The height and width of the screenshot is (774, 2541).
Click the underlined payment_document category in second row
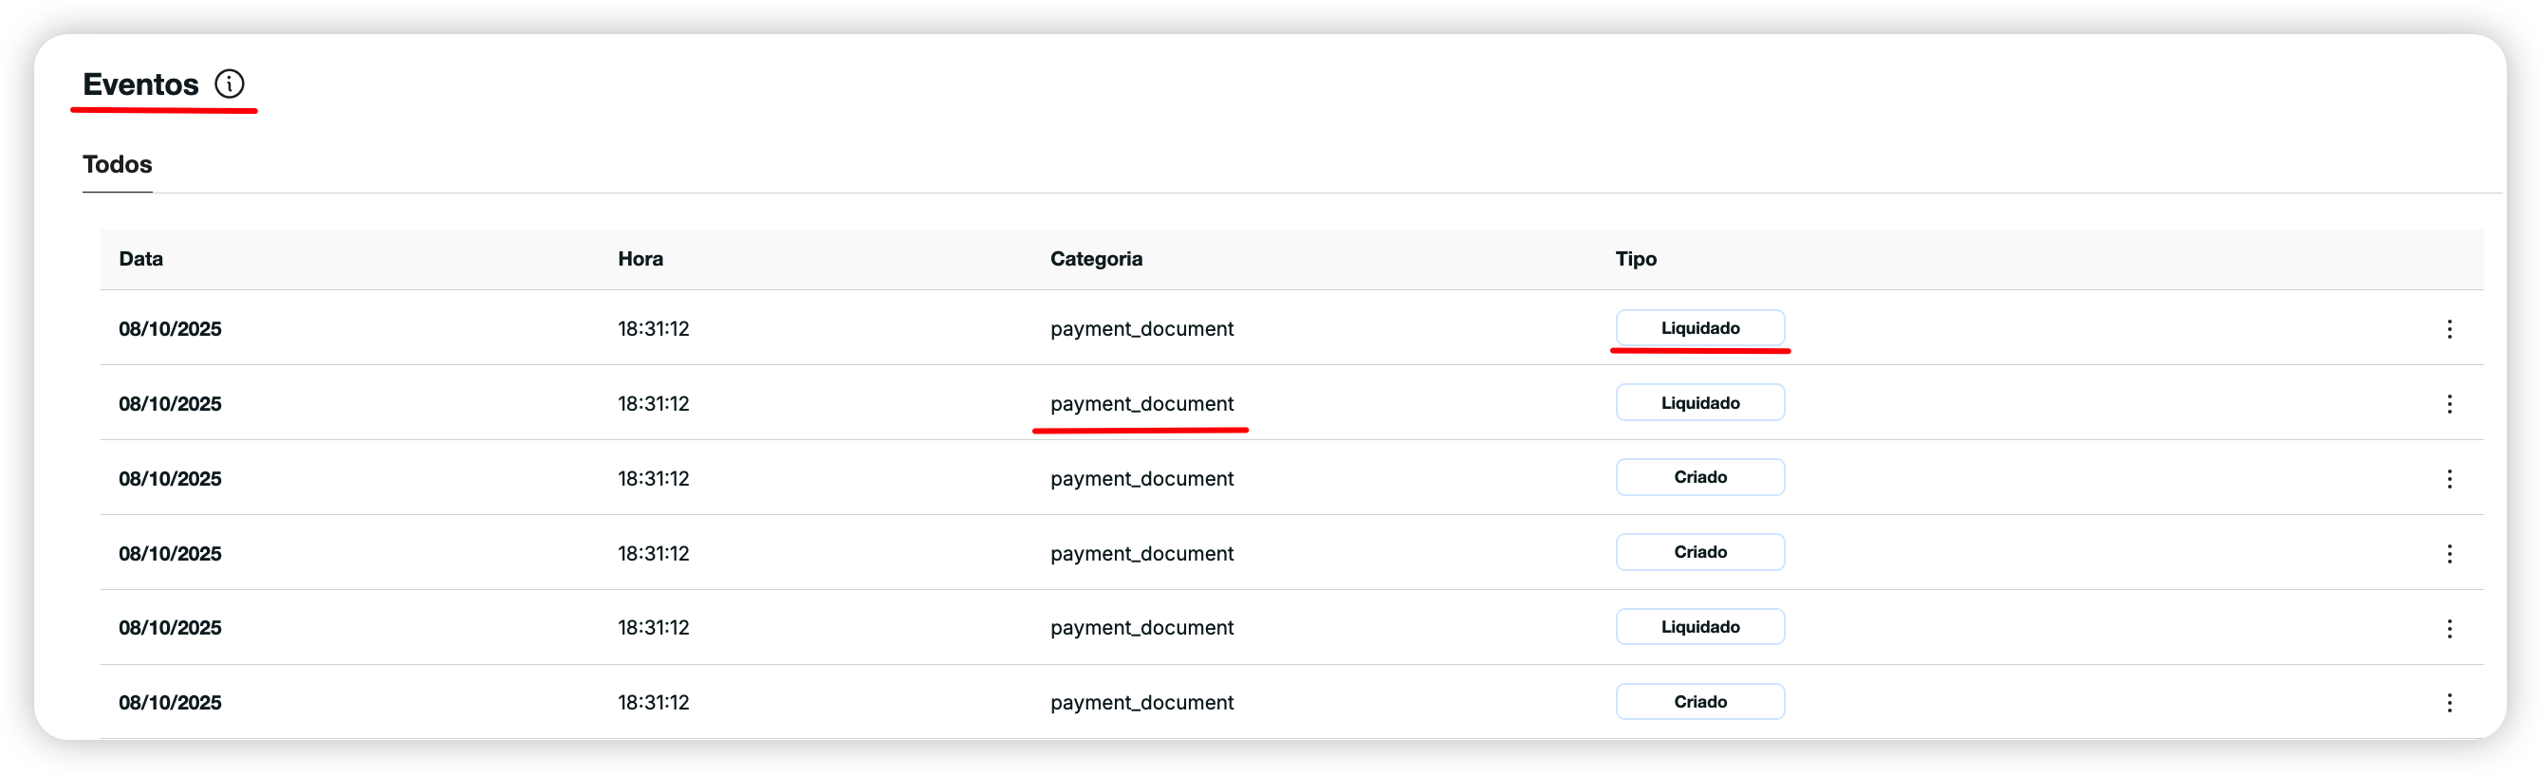pyautogui.click(x=1141, y=404)
